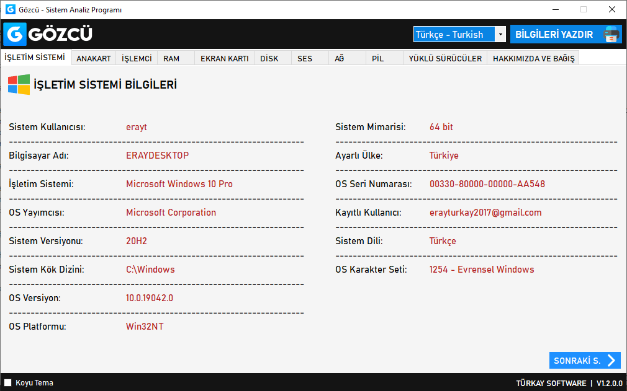Enable the Koyu Tema checkbox
This screenshot has width=627, height=391.
[7, 382]
